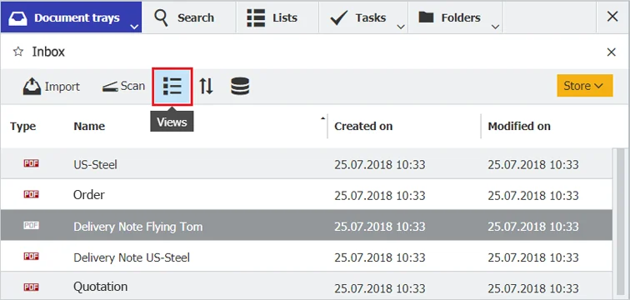Select Delivery Note US-Steel name
Screen dimensions: 630x300
point(132,257)
